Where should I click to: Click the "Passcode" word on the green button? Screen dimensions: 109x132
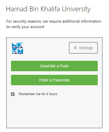click(x=61, y=80)
